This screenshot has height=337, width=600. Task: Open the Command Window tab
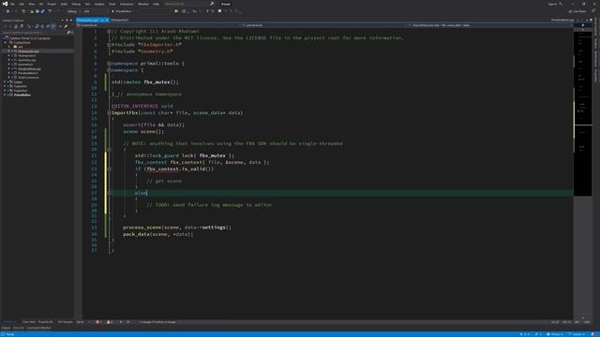[x=38, y=328]
